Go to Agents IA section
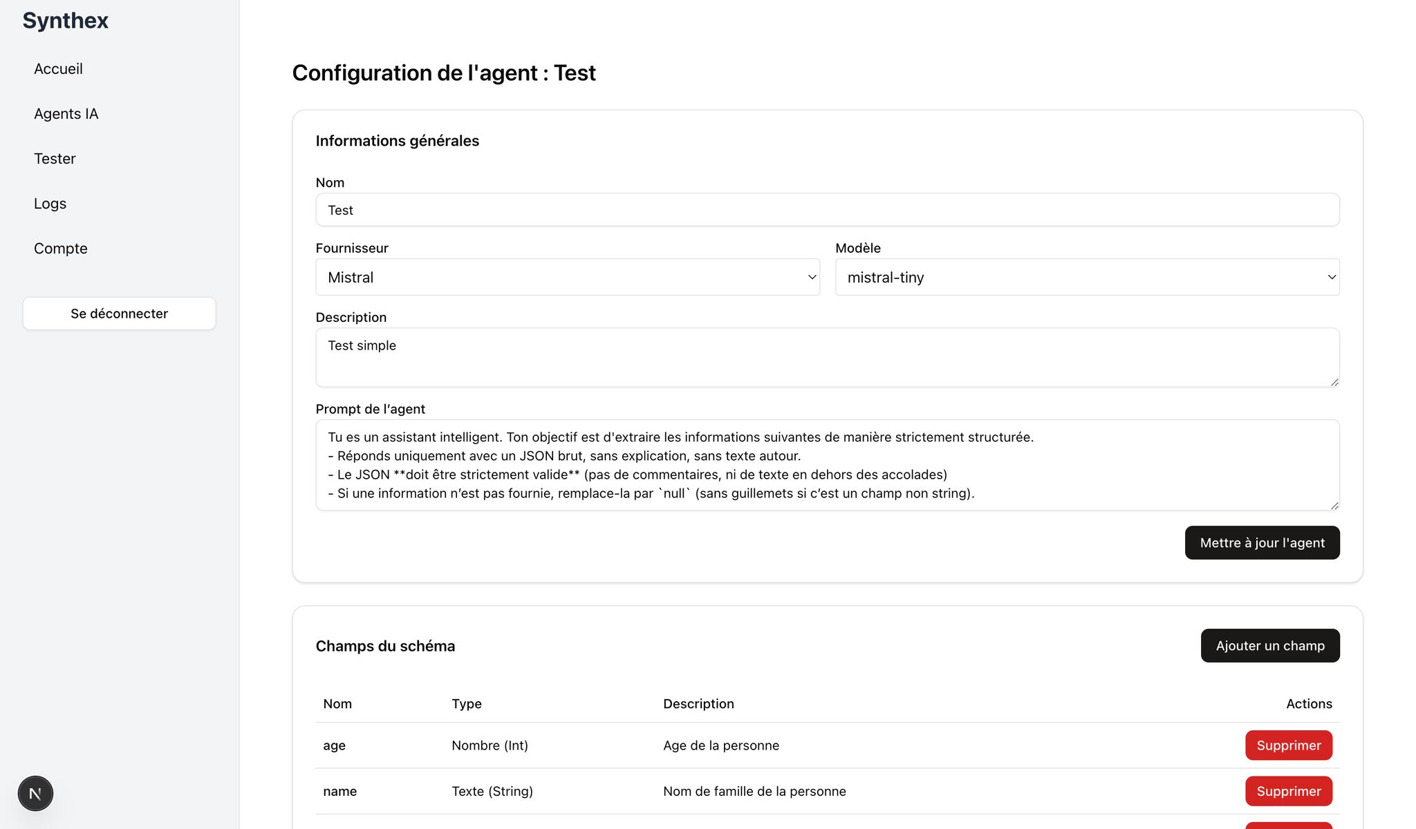The height and width of the screenshot is (829, 1416). pyautogui.click(x=66, y=114)
